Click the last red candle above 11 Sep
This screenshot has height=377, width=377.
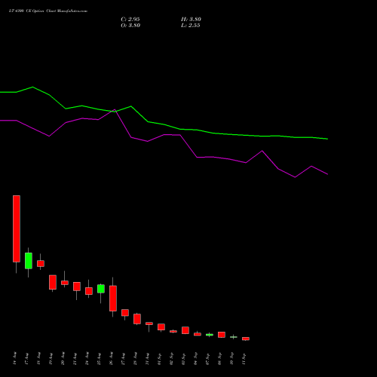[x=246, y=339]
